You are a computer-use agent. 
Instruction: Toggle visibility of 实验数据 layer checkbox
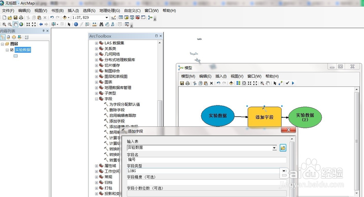[x=12, y=50]
